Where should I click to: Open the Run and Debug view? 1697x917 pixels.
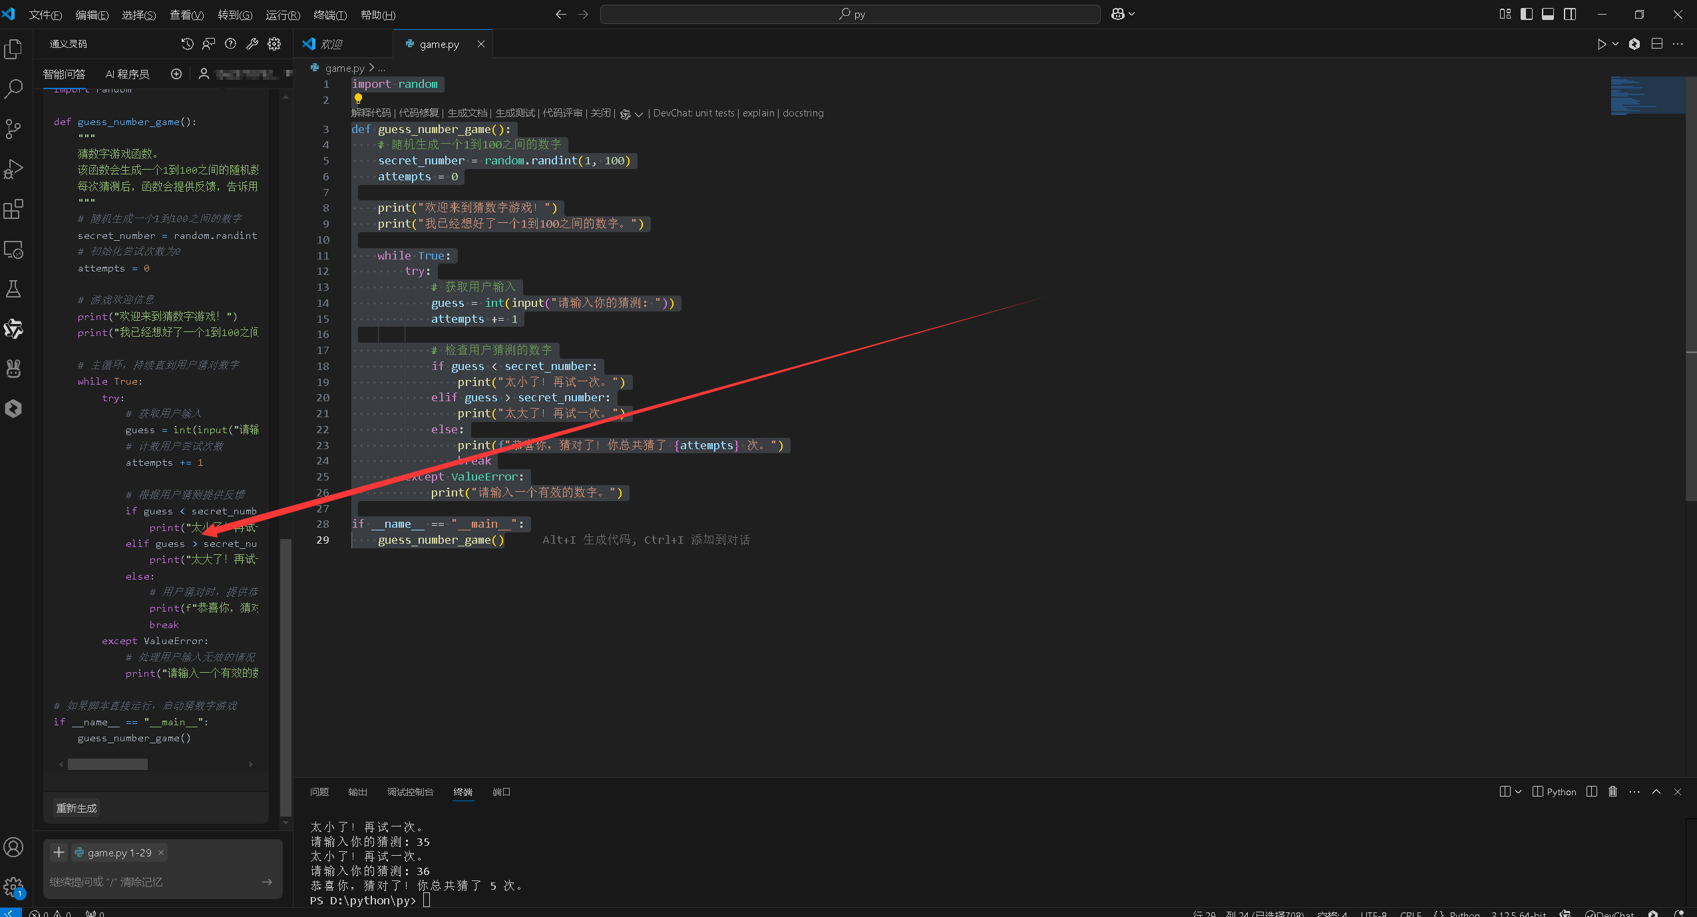point(13,169)
